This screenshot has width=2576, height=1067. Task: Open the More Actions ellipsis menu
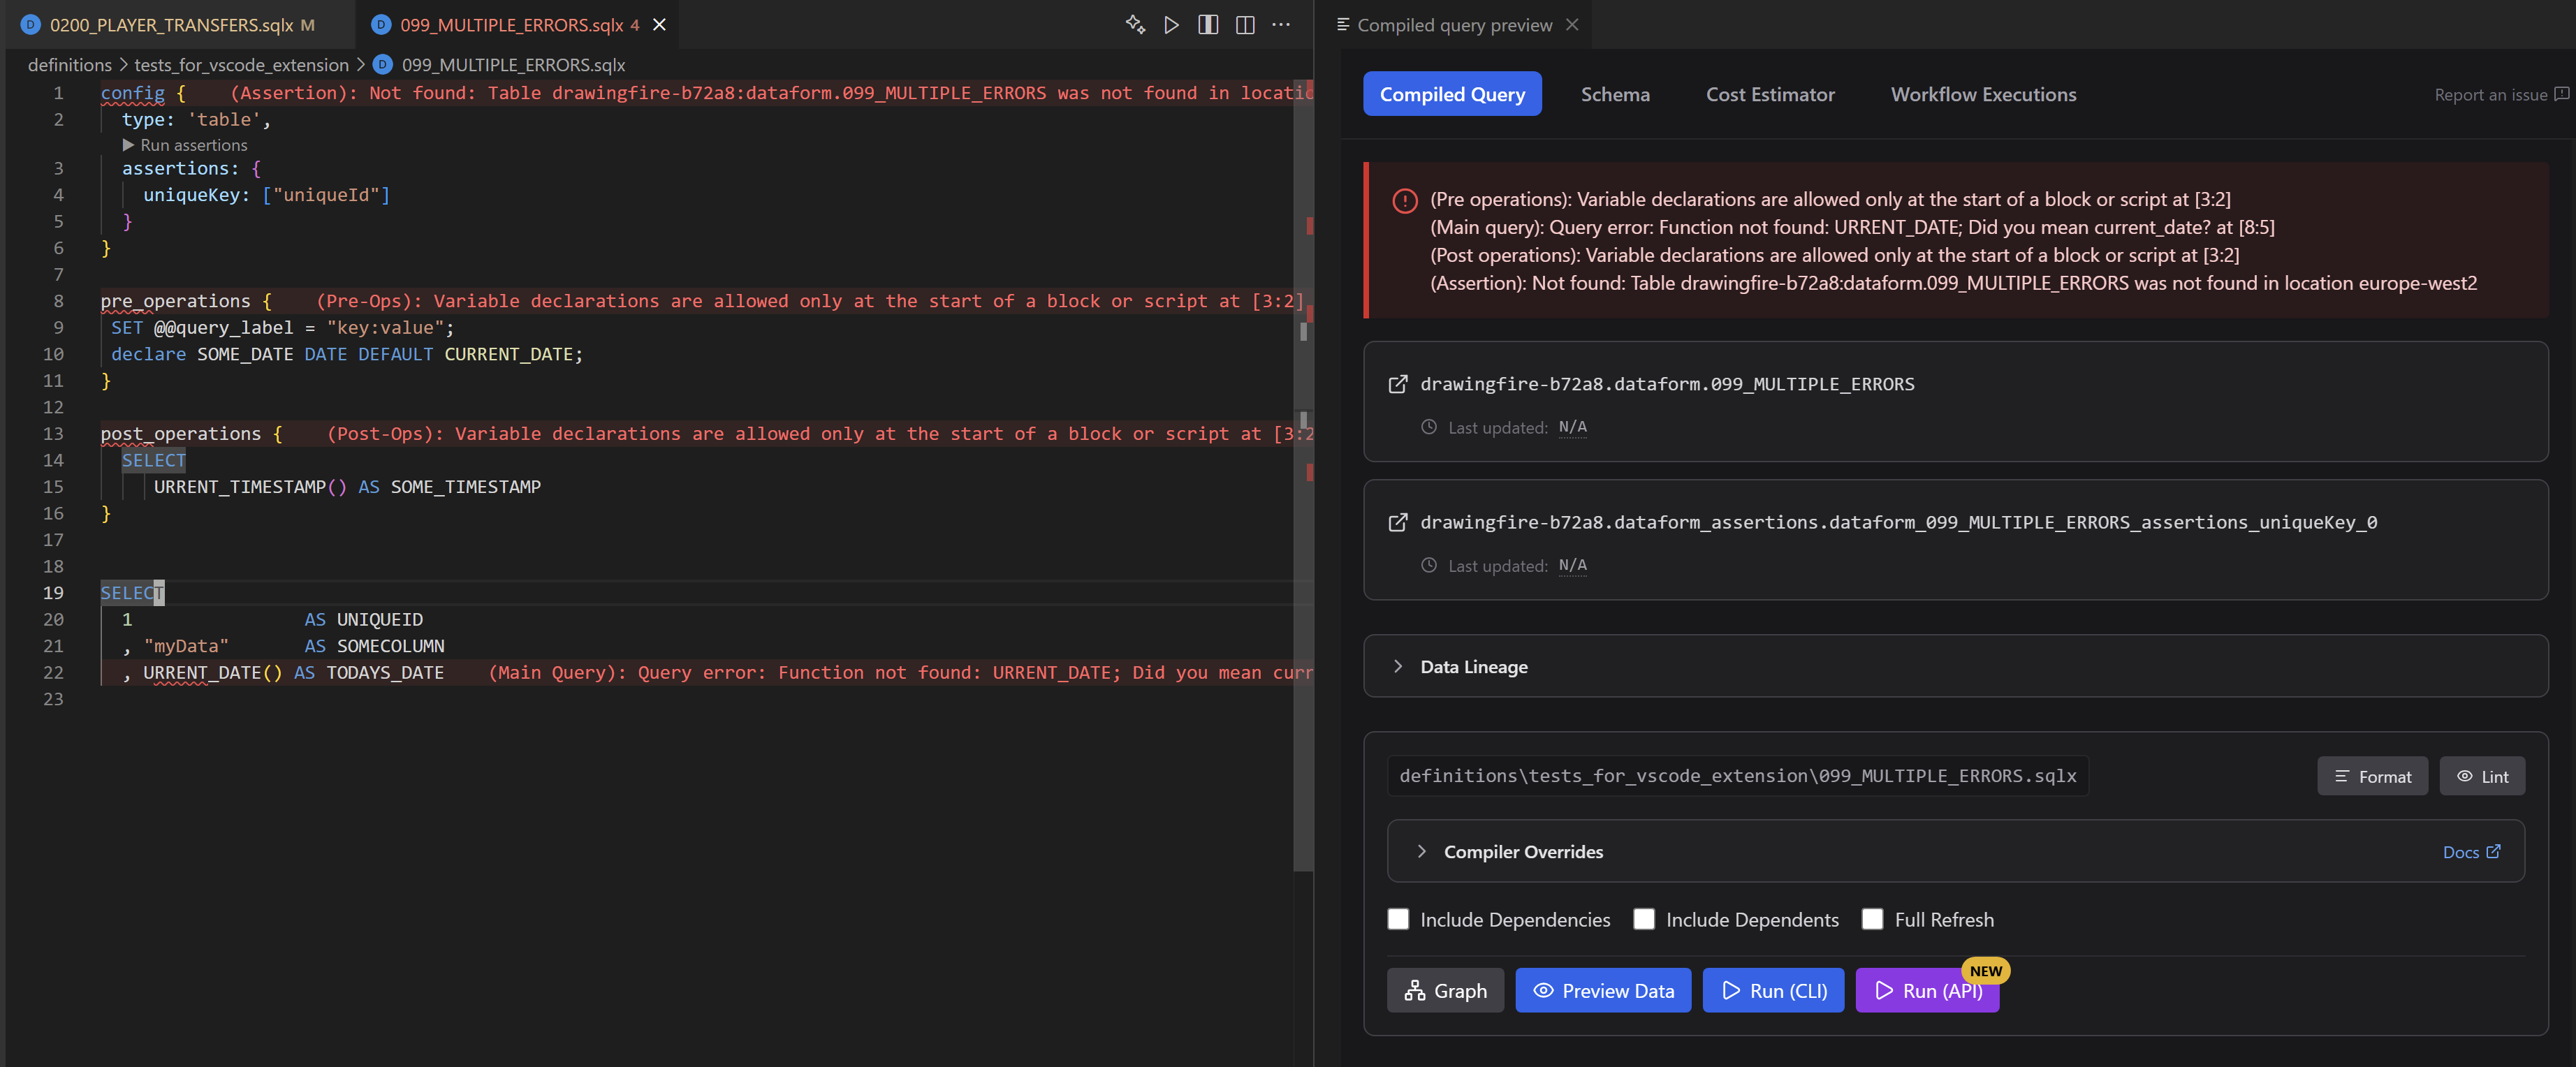coord(1281,25)
